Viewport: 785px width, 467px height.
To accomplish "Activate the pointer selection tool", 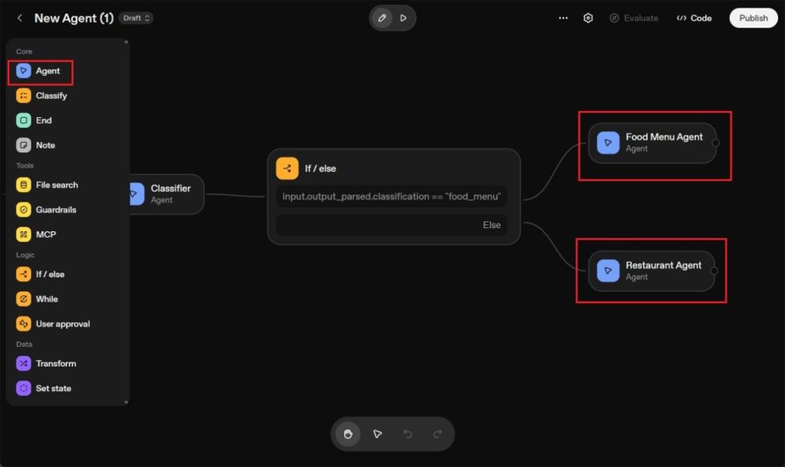I will [x=377, y=434].
